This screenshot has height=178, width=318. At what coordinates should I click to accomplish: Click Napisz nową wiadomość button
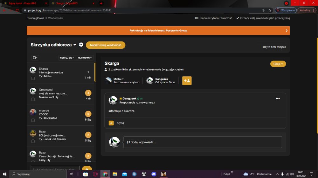click(106, 45)
